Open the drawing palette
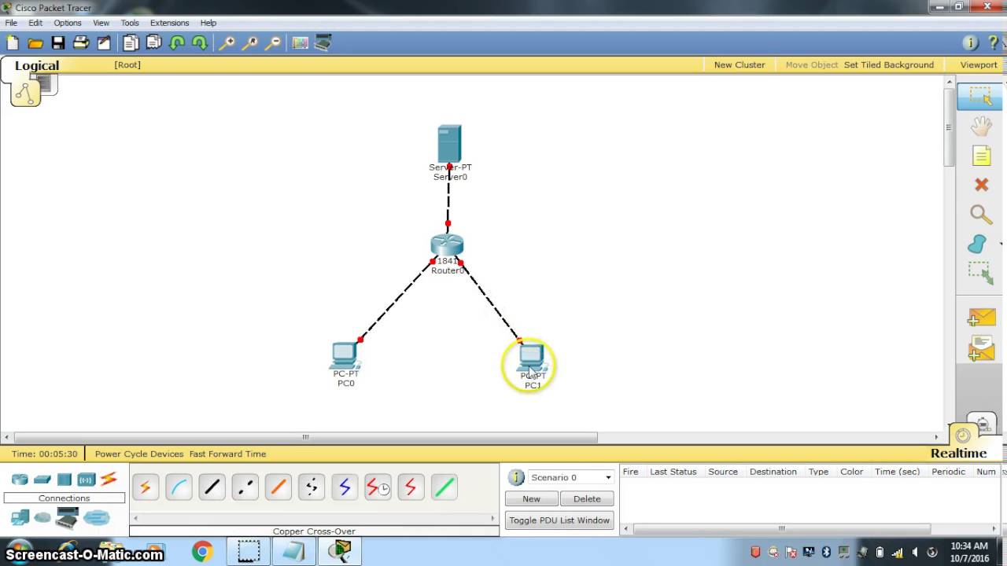This screenshot has height=566, width=1007. (300, 43)
